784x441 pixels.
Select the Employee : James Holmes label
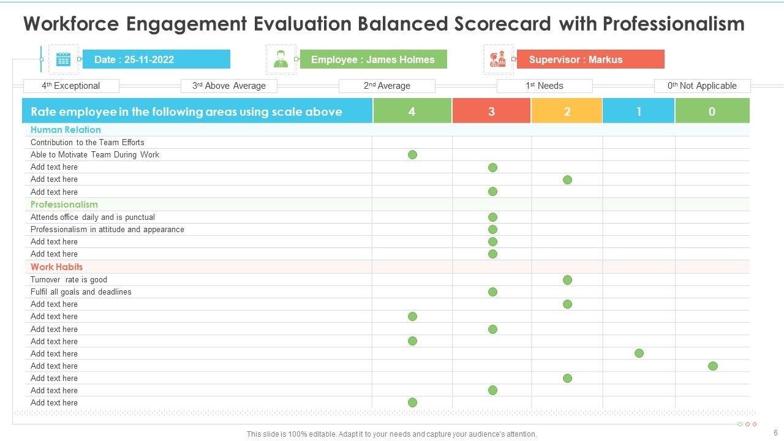(373, 59)
